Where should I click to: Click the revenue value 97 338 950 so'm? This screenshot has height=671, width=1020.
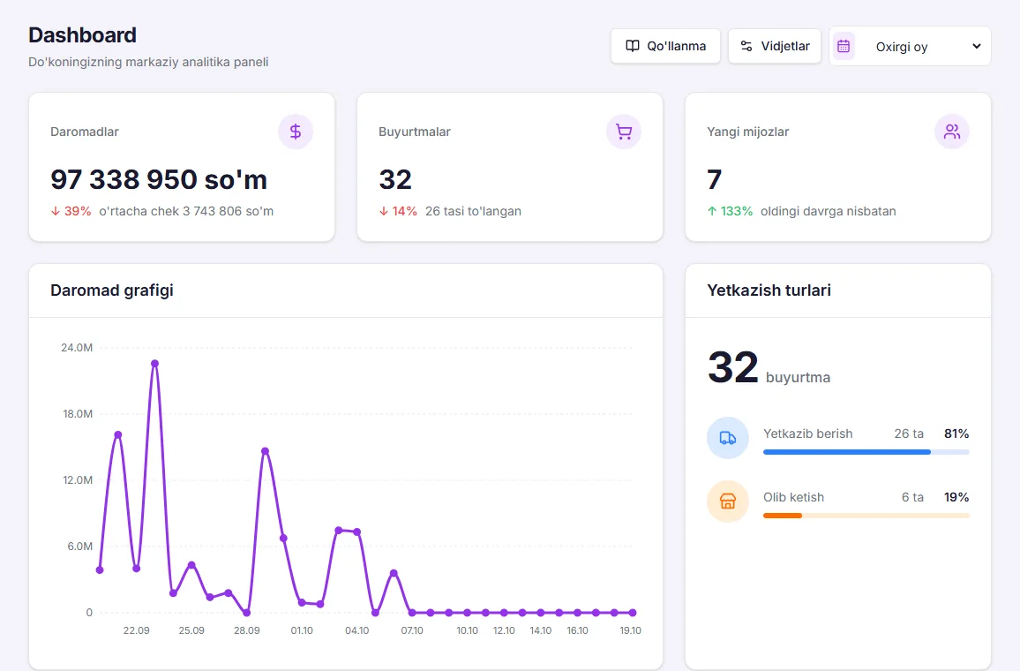point(159,179)
